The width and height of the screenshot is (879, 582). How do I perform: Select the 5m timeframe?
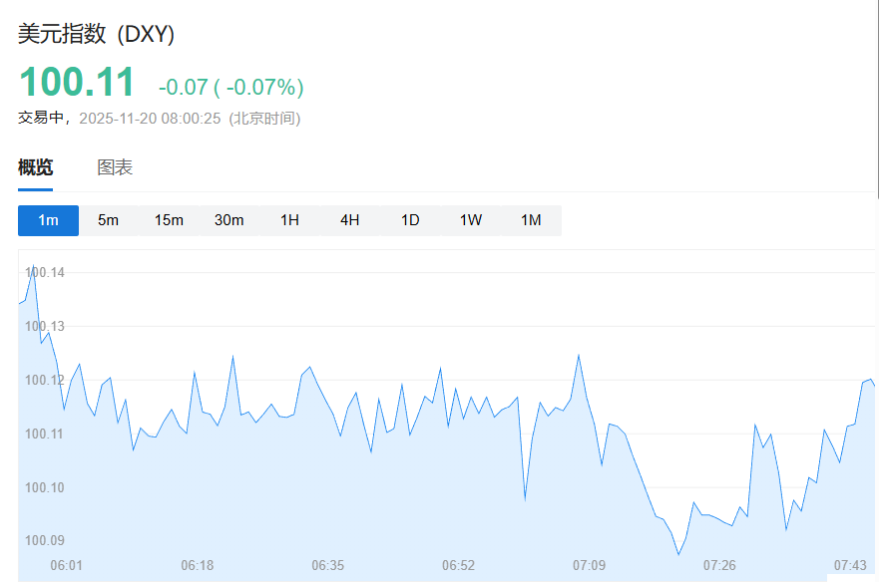pyautogui.click(x=108, y=220)
